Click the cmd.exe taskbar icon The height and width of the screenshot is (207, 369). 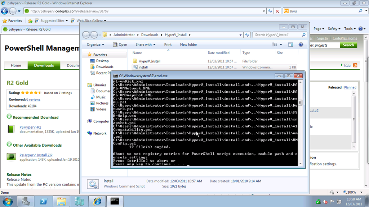point(115,201)
